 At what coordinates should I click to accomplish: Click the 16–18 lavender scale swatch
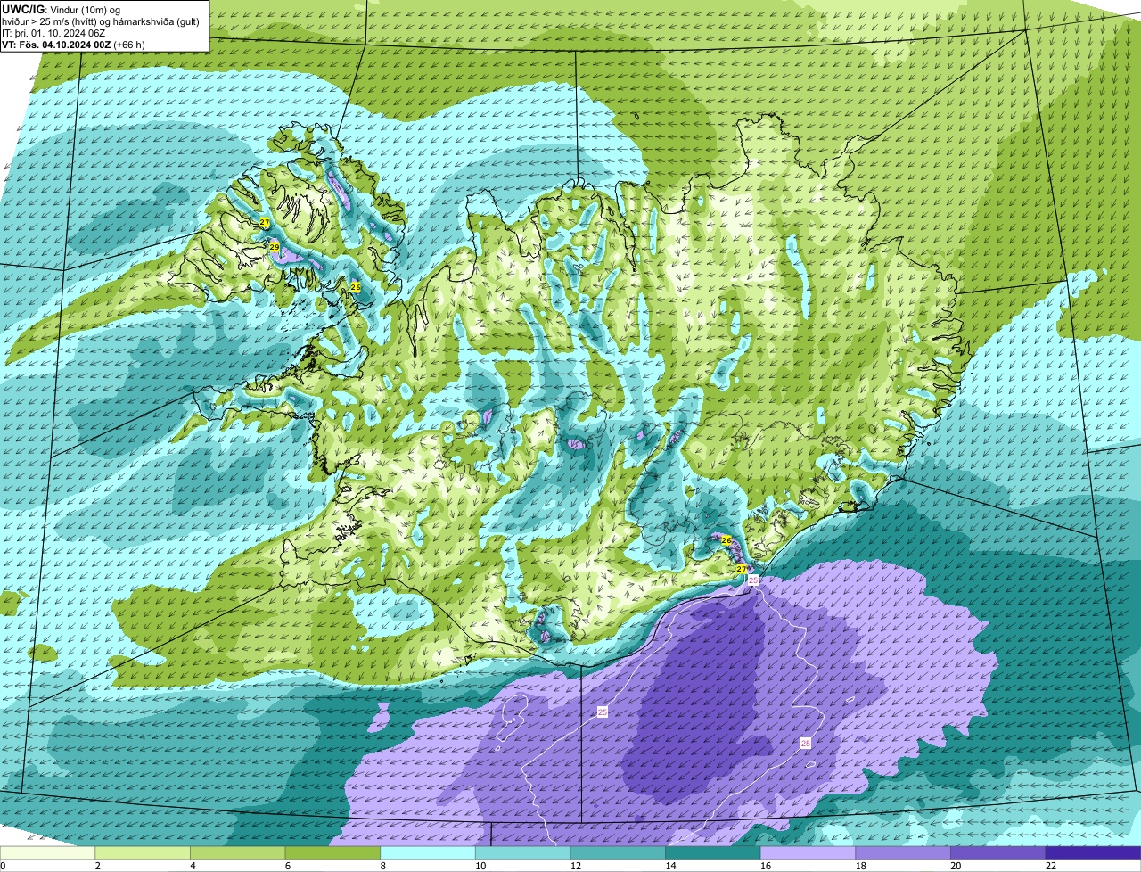click(808, 852)
